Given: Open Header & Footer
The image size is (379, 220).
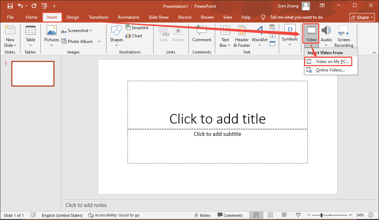Looking at the screenshot, I should (242, 36).
